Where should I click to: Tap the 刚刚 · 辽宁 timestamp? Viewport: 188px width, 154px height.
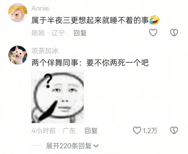48,33
